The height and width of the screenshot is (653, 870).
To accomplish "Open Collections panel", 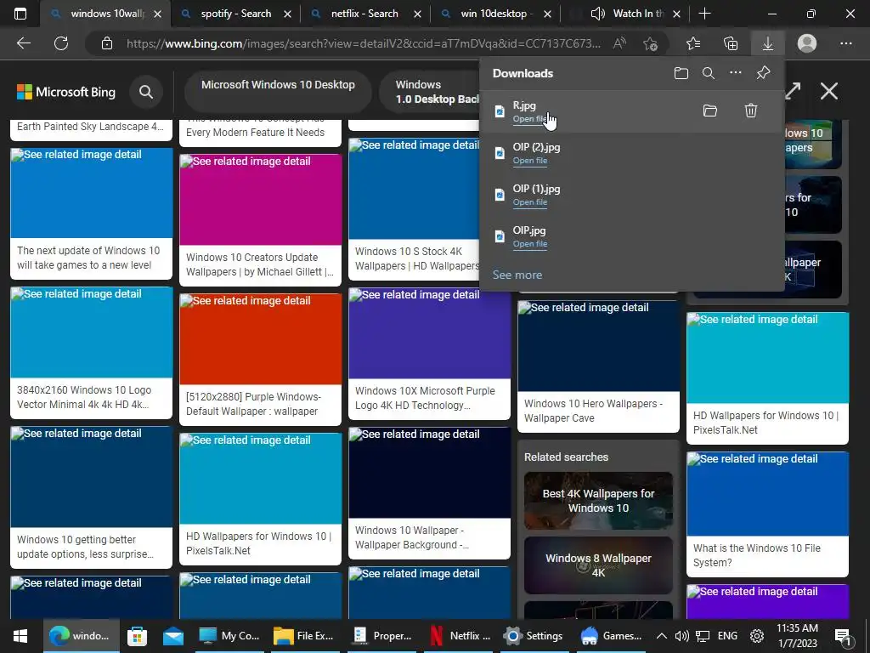I will (x=731, y=43).
